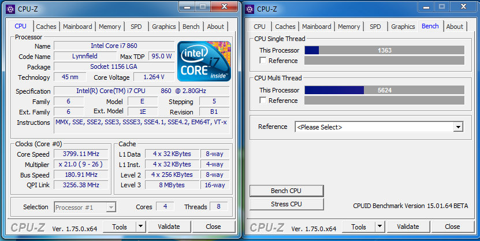The height and width of the screenshot is (241, 480).
Task: Open About tab in left window
Action: pyautogui.click(x=215, y=27)
